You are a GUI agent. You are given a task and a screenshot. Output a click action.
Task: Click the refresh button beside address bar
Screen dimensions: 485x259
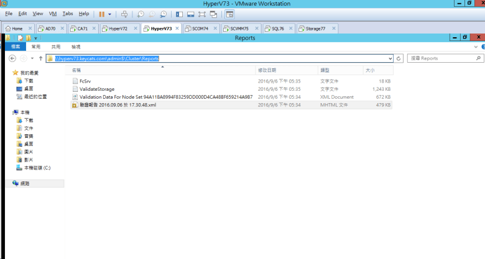[399, 58]
